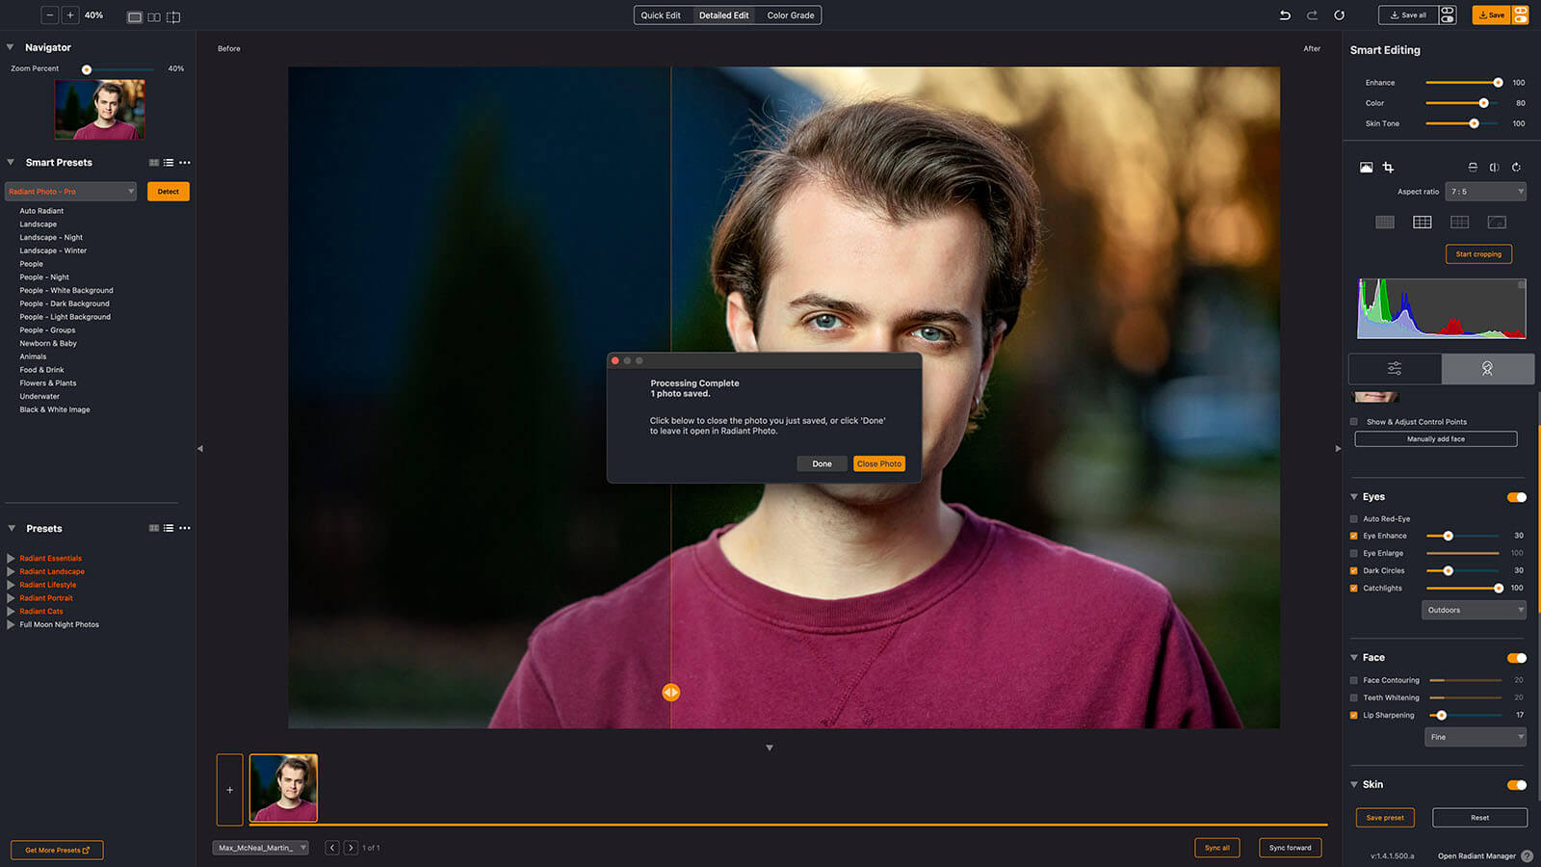Image resolution: width=1541 pixels, height=867 pixels.
Task: Open the Color Grade tab
Action: 790,15
